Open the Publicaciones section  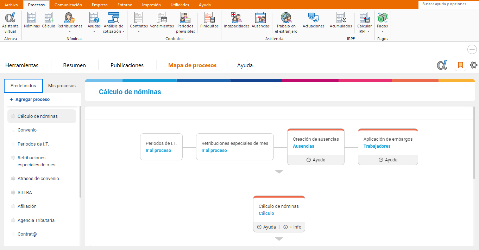(127, 65)
